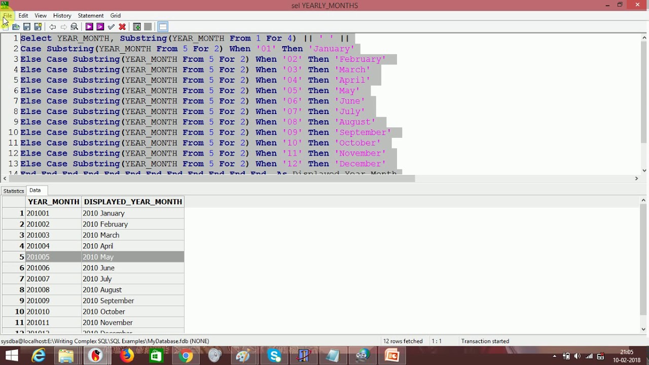This screenshot has height=365, width=649.
Task: Open the Statement menu
Action: click(x=91, y=16)
